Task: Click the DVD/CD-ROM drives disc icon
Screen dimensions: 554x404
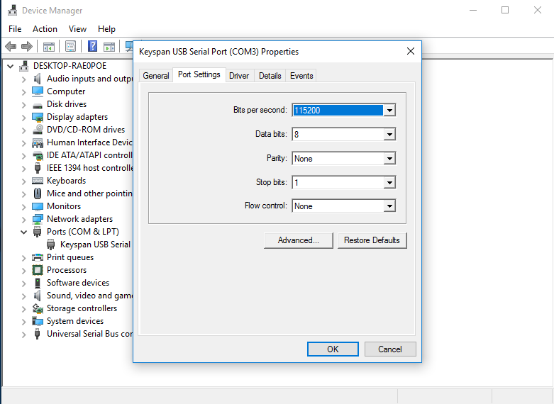Action: tap(38, 130)
